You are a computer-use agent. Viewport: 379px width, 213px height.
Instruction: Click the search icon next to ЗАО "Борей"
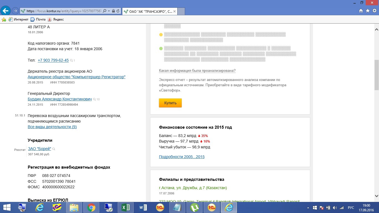click(54, 149)
